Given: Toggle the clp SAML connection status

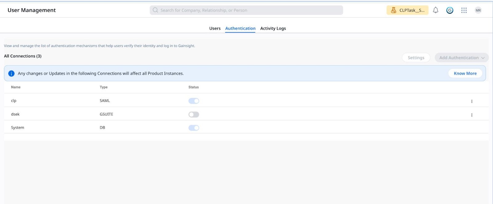Looking at the screenshot, I should coord(194,101).
